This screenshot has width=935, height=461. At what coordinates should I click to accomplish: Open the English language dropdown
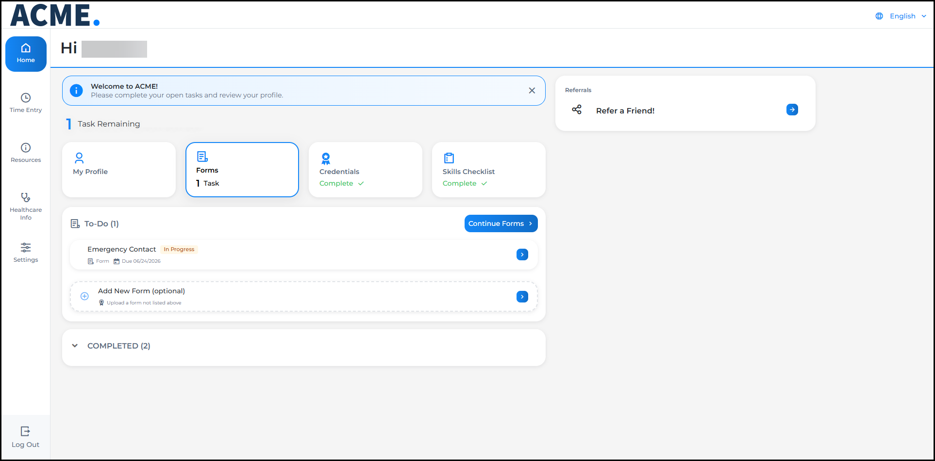[x=907, y=16]
